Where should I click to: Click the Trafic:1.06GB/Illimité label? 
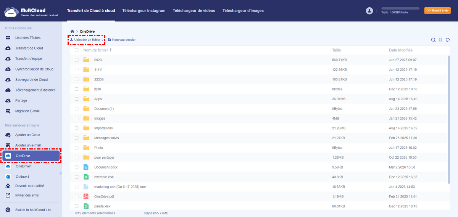(x=394, y=12)
